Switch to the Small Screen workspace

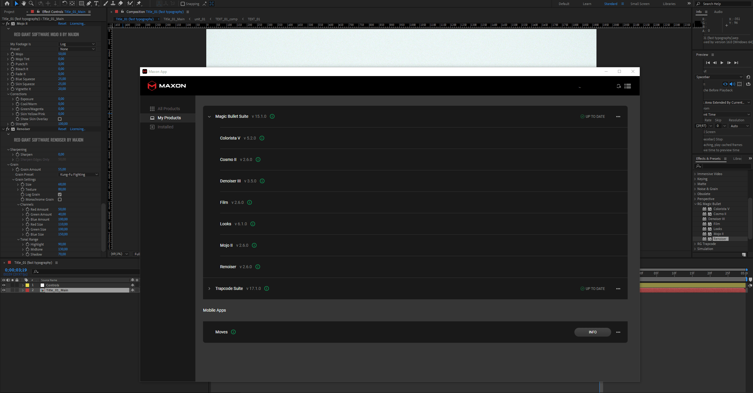click(x=640, y=4)
